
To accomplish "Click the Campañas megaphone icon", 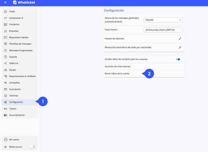I will tap(6, 83).
